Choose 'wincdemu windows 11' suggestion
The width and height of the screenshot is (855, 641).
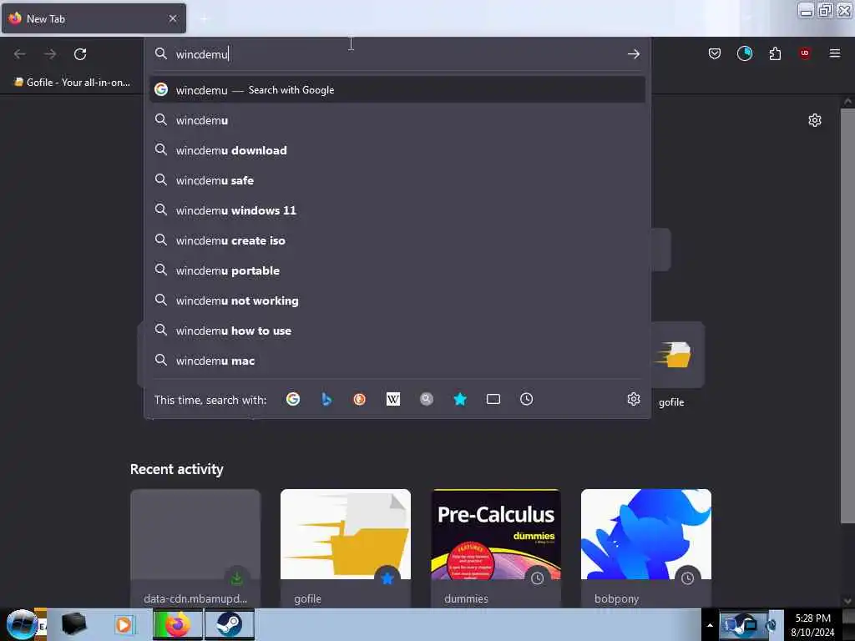(397, 209)
